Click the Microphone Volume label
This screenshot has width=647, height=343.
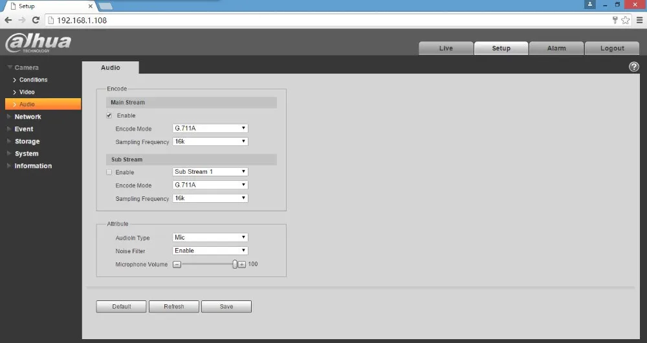(142, 264)
